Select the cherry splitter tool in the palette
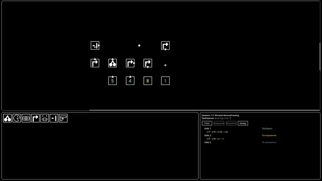 click(7, 118)
